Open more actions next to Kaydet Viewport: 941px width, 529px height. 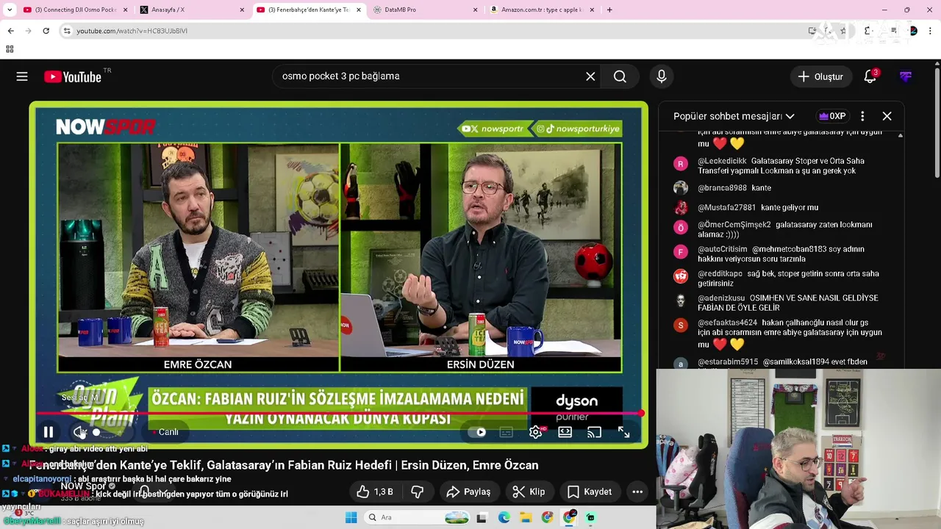pos(637,492)
